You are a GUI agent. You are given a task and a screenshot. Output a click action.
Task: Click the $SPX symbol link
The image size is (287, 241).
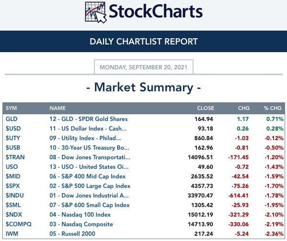(12, 186)
